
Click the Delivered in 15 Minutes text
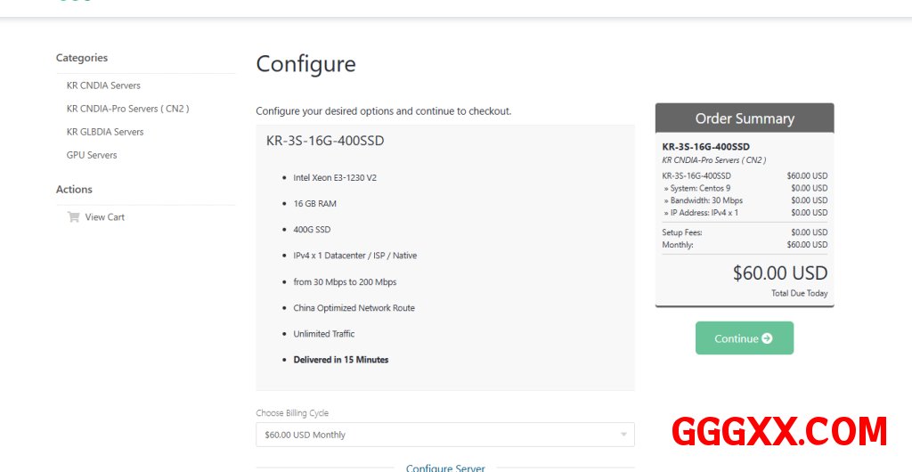[341, 360]
